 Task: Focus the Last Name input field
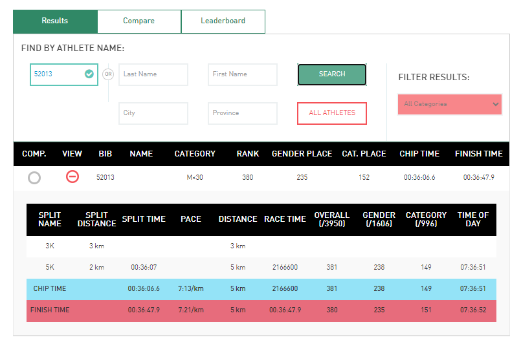tap(153, 74)
